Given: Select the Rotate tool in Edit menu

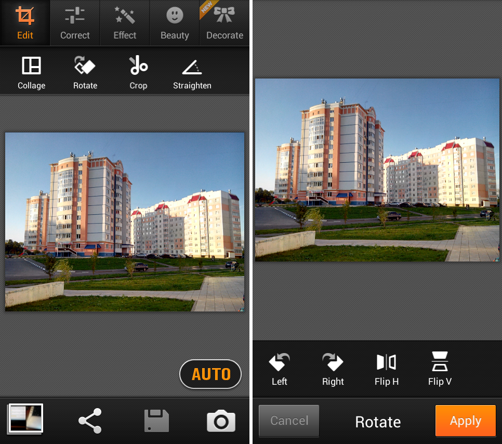Looking at the screenshot, I should click(x=85, y=73).
